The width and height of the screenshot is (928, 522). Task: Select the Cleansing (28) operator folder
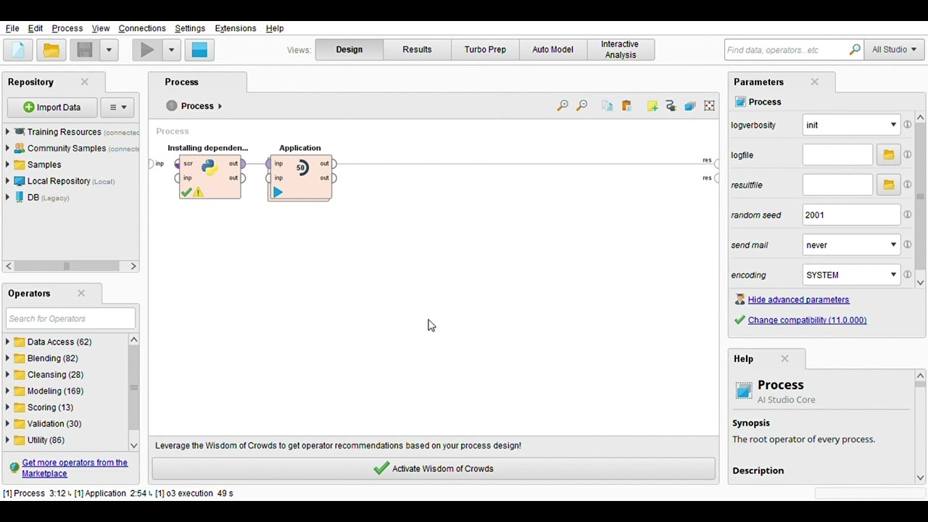(55, 375)
